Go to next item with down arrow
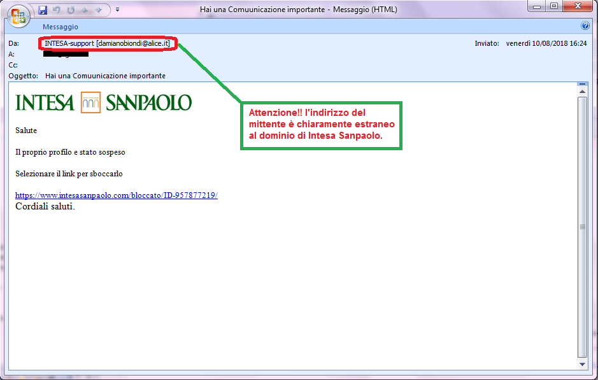The width and height of the screenshot is (598, 380). [99, 10]
